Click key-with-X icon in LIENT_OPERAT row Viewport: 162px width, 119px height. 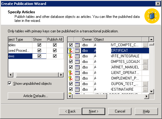(x=71, y=73)
